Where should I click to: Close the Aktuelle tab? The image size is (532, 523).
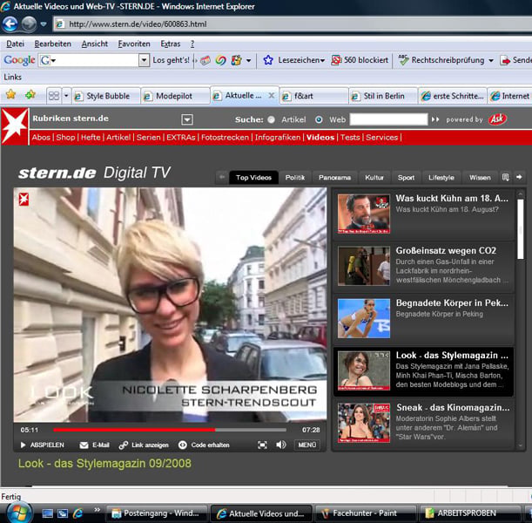tap(271, 95)
